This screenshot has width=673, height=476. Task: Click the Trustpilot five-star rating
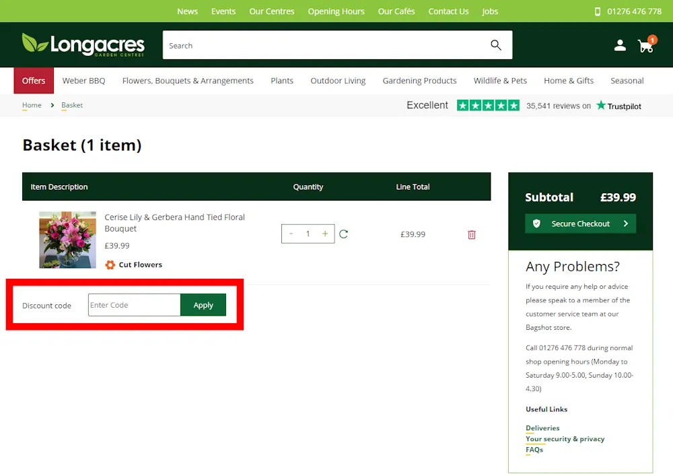[x=488, y=105]
